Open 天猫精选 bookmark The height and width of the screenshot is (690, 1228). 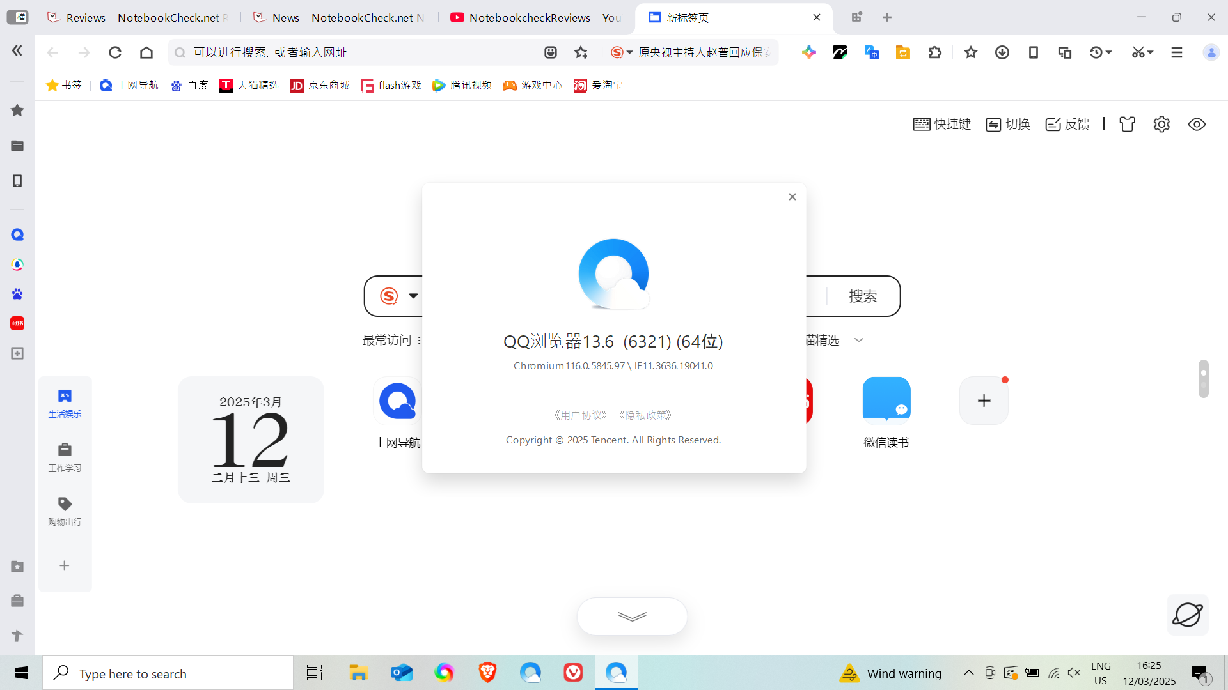[x=249, y=85]
